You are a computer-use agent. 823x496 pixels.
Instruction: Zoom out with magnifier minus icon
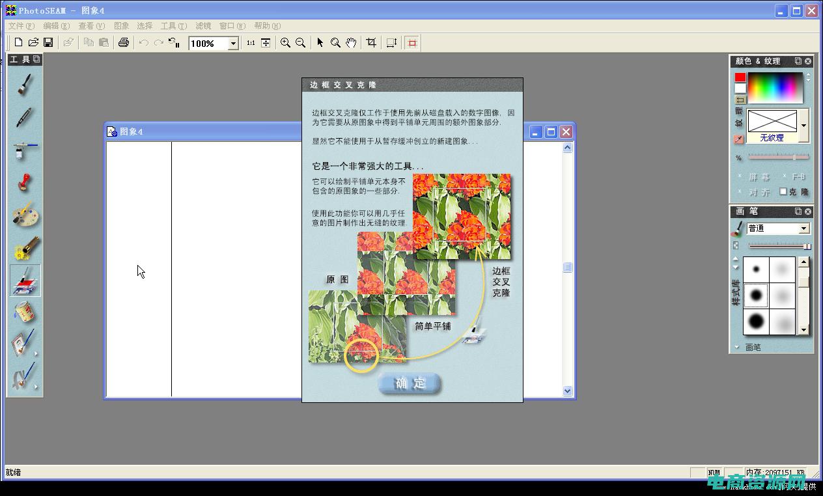coord(300,43)
